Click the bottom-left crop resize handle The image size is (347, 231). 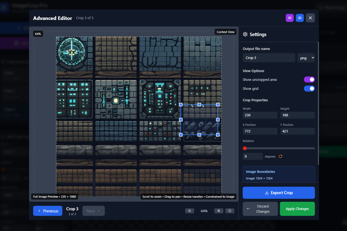point(181,135)
